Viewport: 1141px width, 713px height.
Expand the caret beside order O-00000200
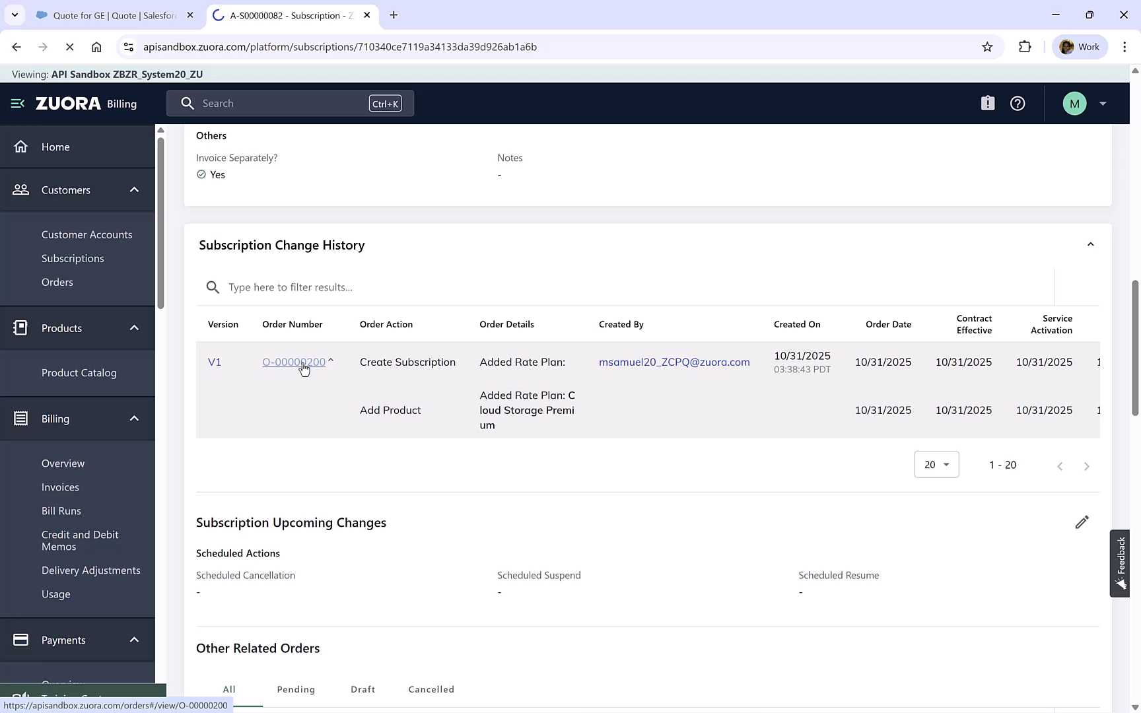(331, 361)
